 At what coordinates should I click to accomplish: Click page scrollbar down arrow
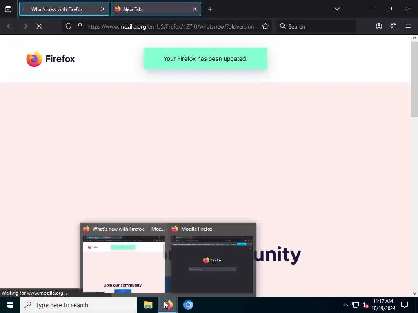point(414,293)
